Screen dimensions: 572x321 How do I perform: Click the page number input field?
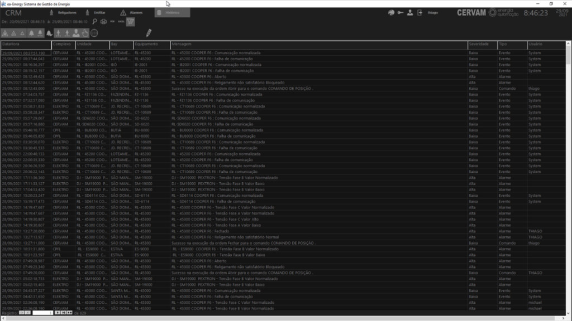[42, 313]
